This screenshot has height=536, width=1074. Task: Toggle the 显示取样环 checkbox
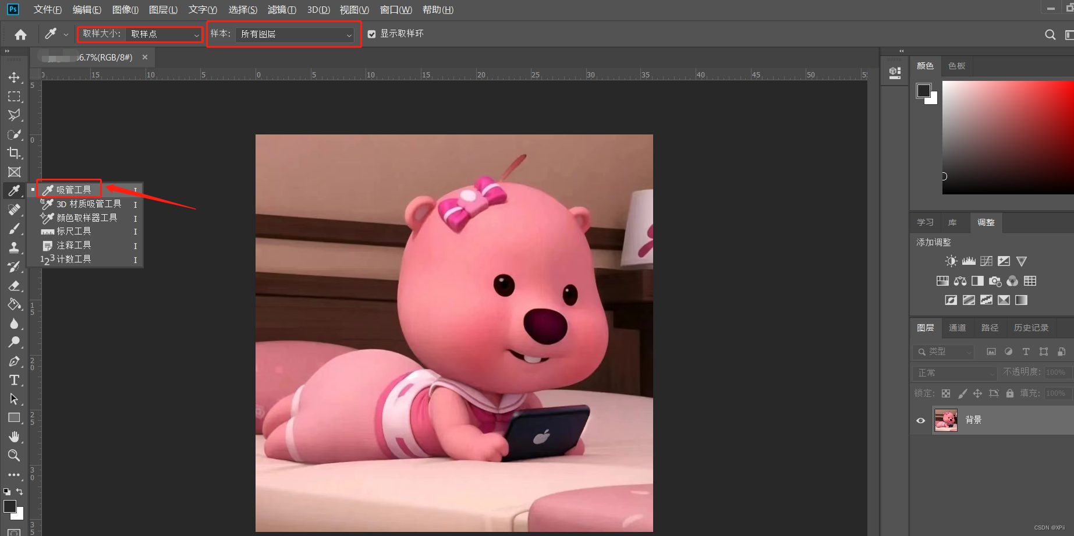click(x=371, y=34)
